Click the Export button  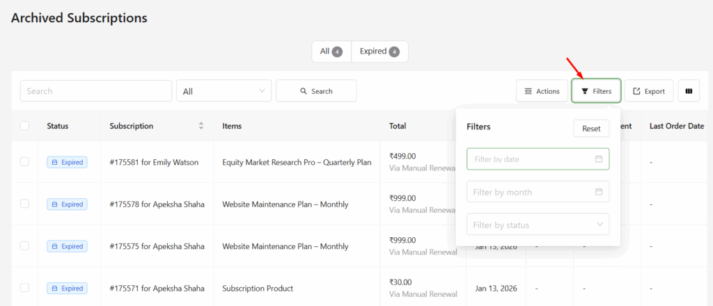pyautogui.click(x=648, y=91)
